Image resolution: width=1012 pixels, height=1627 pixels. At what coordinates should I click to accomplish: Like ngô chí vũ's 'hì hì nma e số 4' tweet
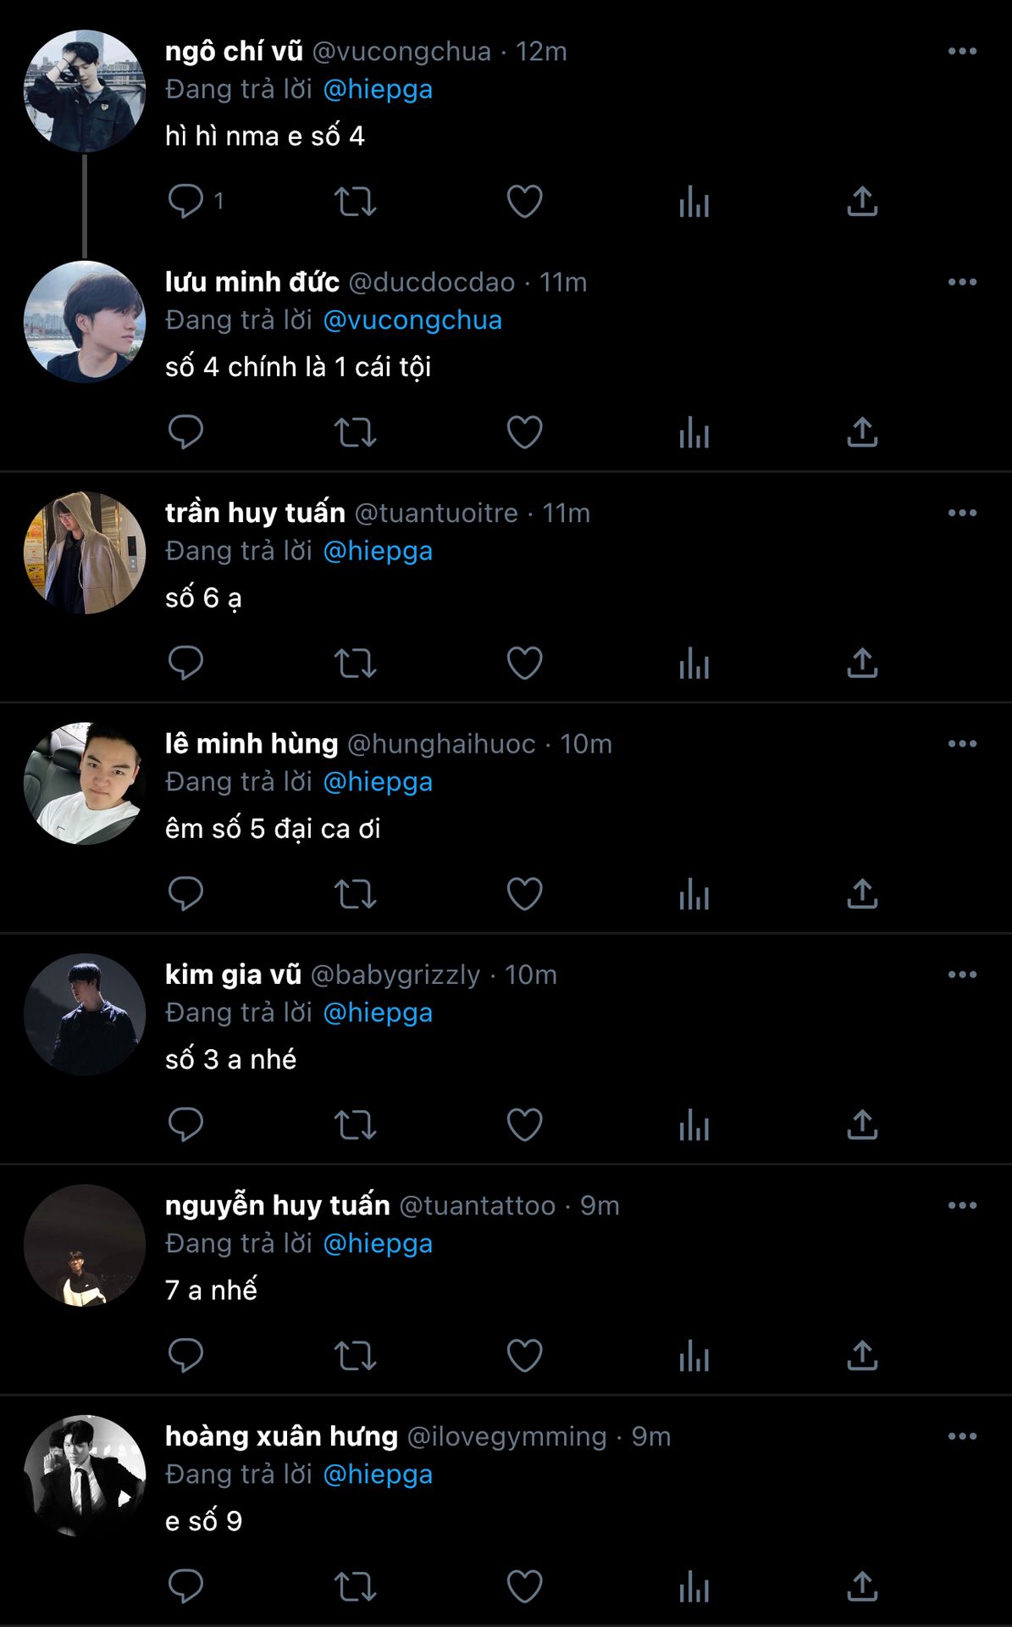524,202
